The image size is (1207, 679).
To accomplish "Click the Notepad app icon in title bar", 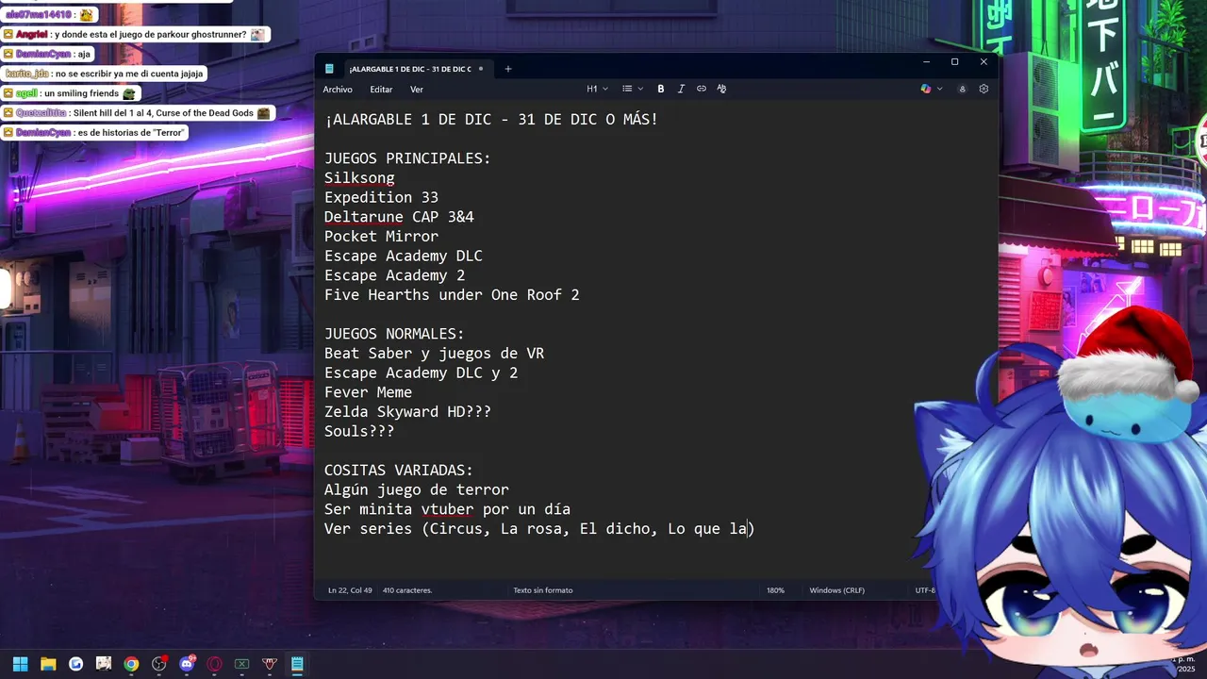I will click(x=329, y=69).
